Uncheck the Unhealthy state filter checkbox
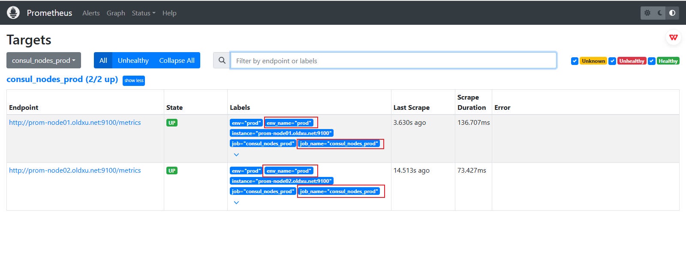 tap(612, 61)
